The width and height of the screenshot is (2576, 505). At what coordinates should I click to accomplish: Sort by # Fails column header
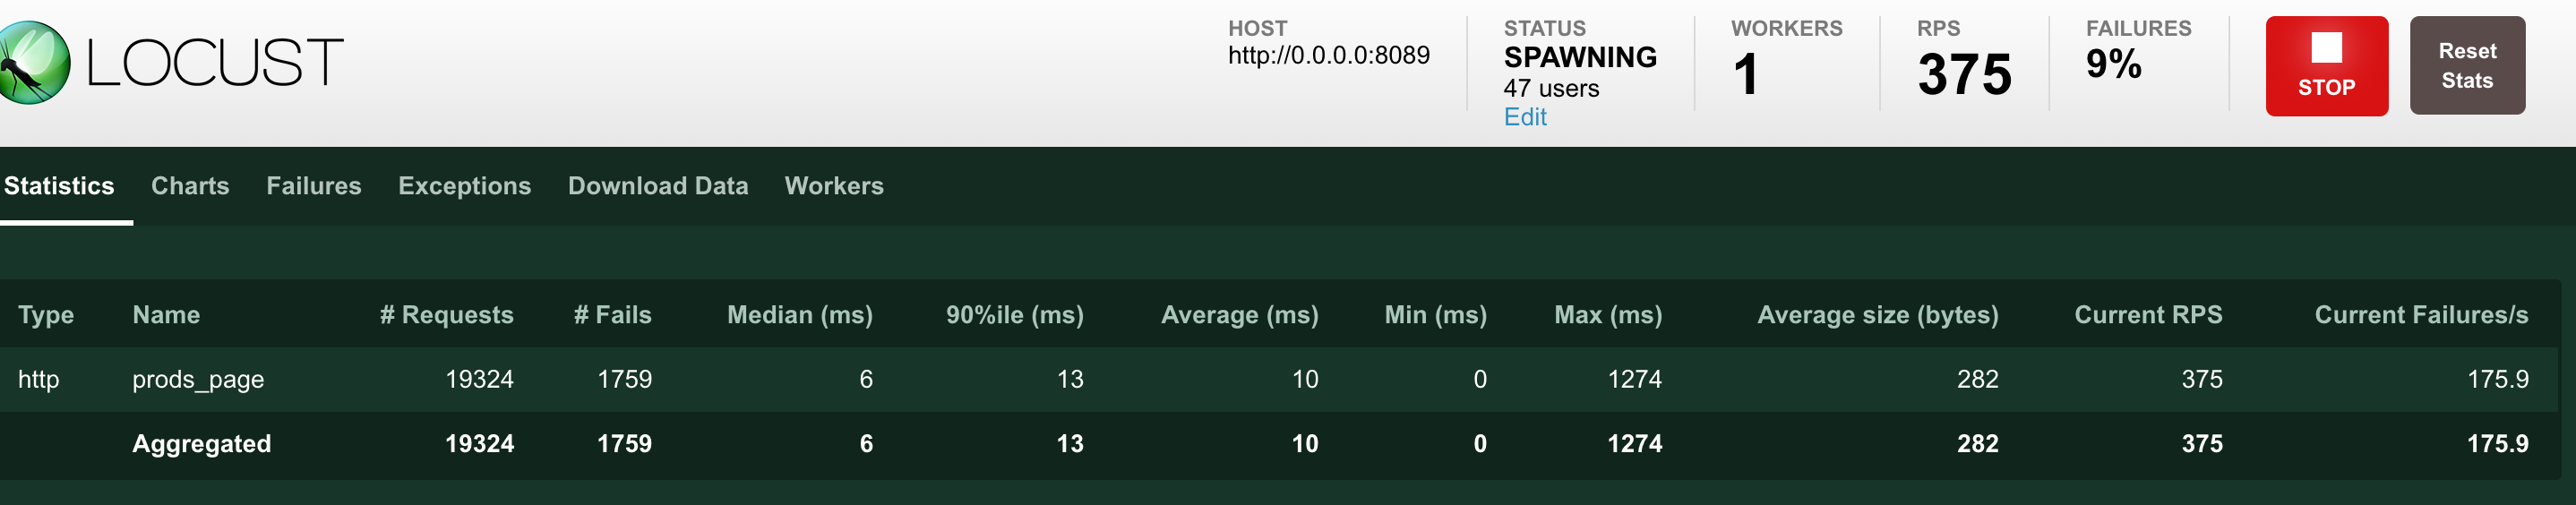[x=612, y=315]
